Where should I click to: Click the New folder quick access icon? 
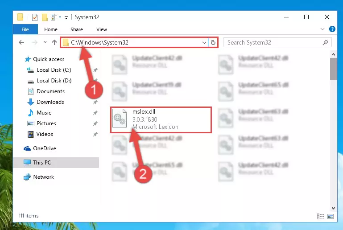tap(45, 17)
